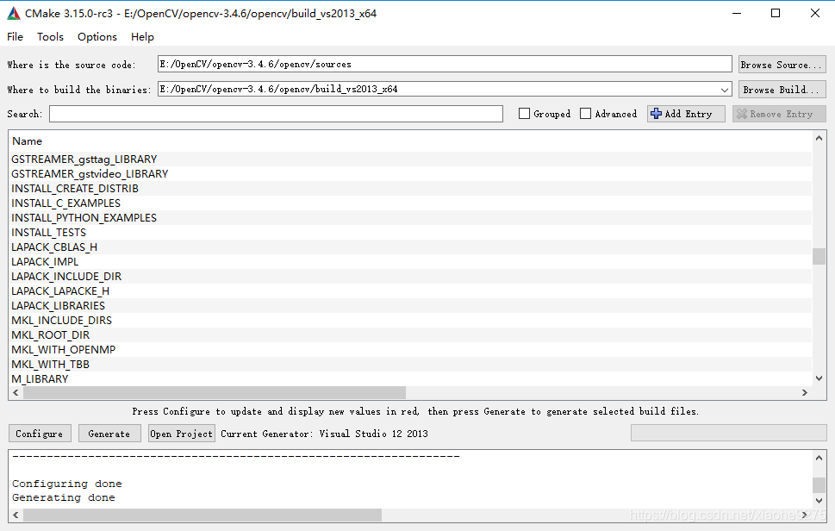Click 'Current Generator: Visual Studio 12 2013' label
Viewport: 835px width, 531px height.
pyautogui.click(x=324, y=434)
